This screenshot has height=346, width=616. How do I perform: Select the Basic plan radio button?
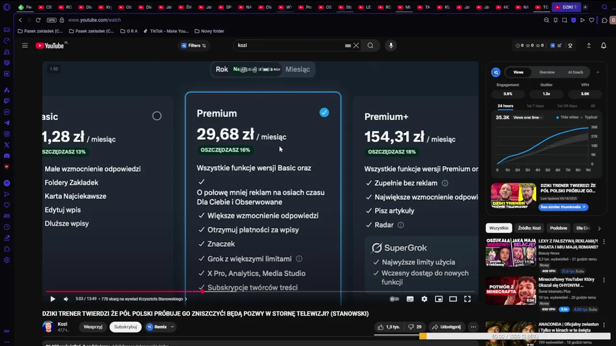157,116
